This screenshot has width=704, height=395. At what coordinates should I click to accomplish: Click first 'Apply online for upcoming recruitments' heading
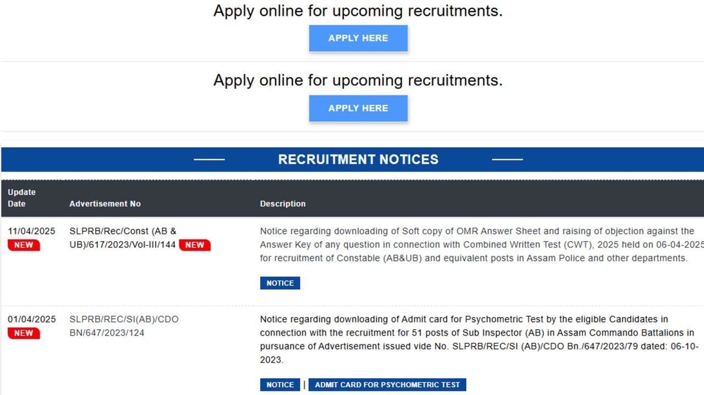[x=358, y=10]
